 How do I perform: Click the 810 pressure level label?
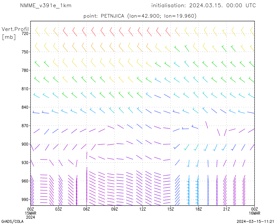click(x=25, y=89)
